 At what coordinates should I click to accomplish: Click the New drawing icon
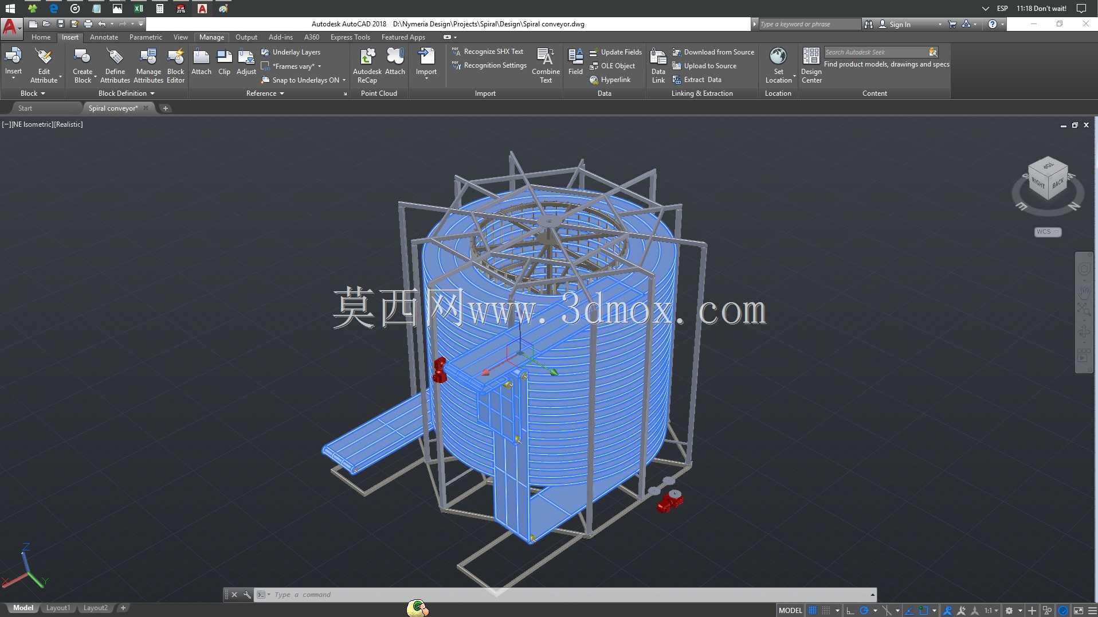pos(33,24)
